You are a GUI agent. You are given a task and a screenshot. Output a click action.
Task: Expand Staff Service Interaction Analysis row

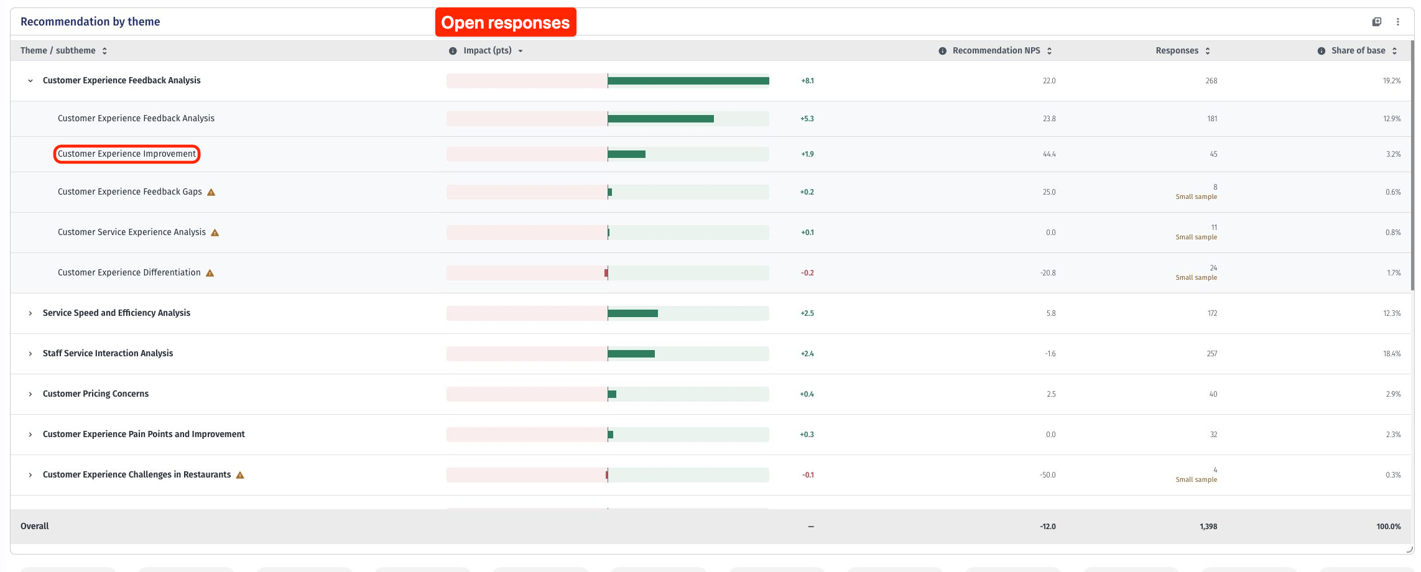[x=30, y=354]
